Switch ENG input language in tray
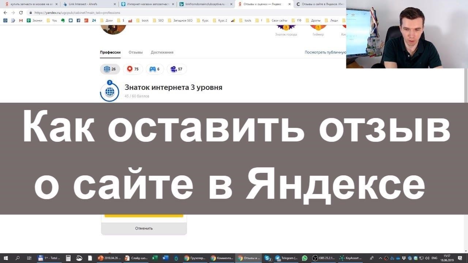 pos(434,258)
